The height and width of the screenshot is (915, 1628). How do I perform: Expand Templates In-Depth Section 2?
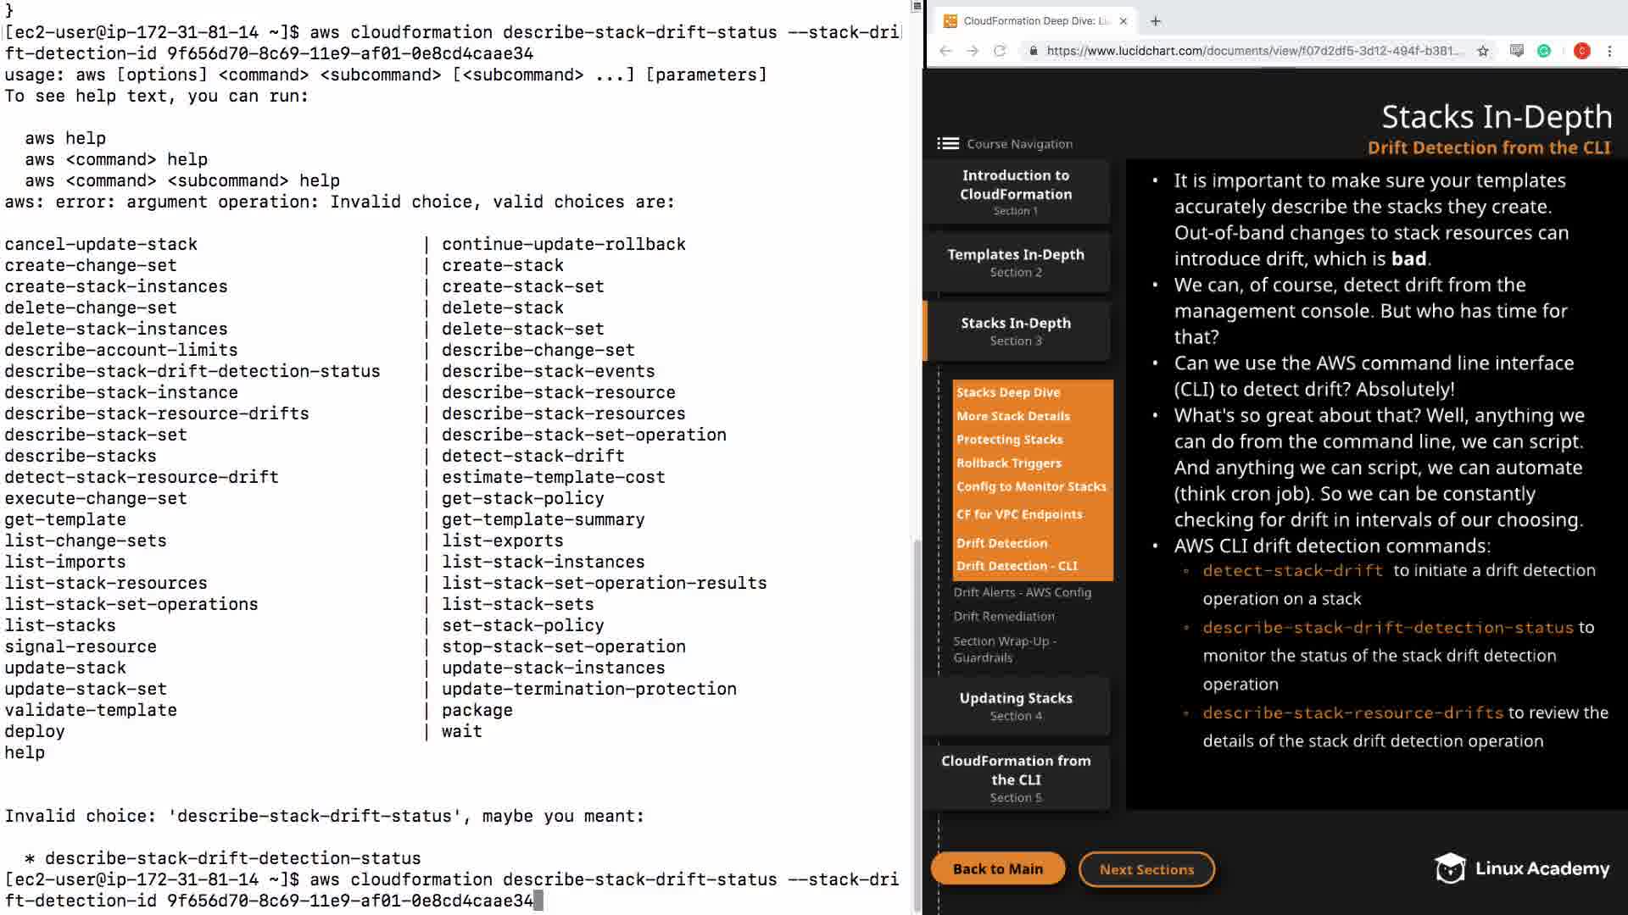point(1016,262)
